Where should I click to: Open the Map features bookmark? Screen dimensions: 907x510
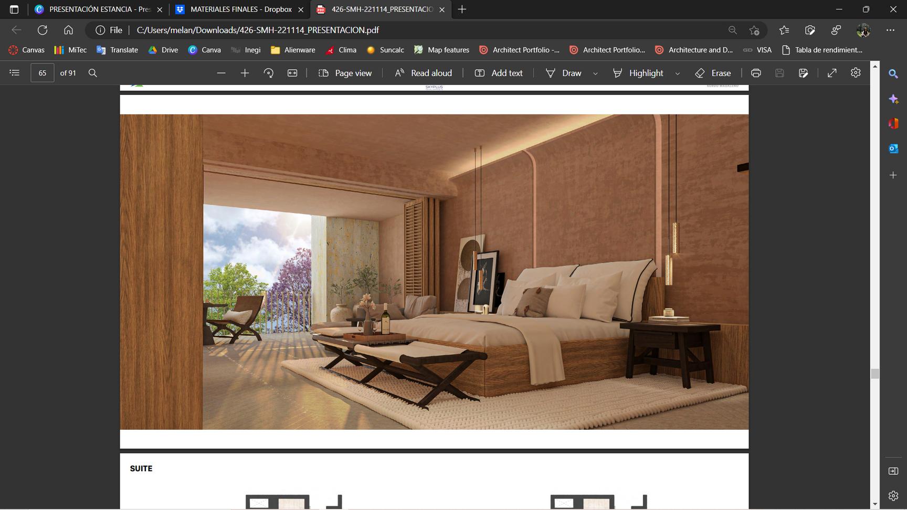pyautogui.click(x=441, y=50)
